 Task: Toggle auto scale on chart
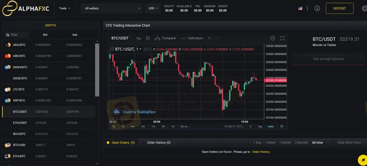click(x=271, y=126)
